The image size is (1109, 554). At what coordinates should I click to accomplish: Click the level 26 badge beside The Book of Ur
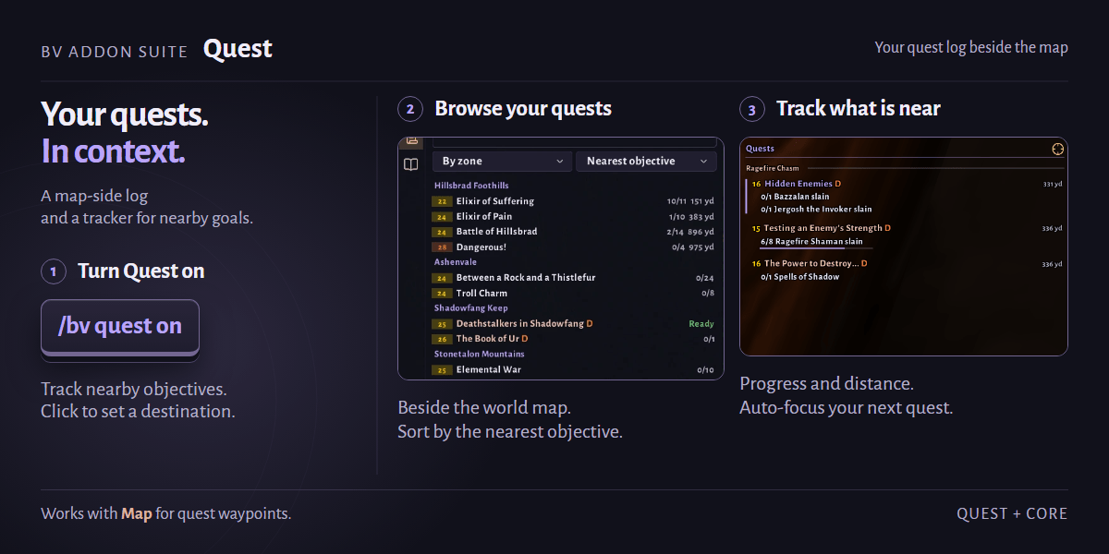pos(442,339)
